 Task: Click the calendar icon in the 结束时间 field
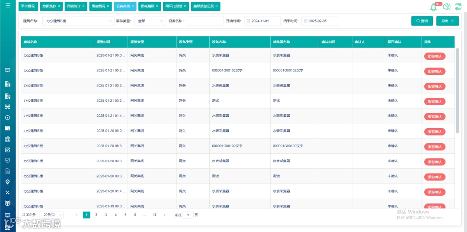pyautogui.click(x=306, y=21)
